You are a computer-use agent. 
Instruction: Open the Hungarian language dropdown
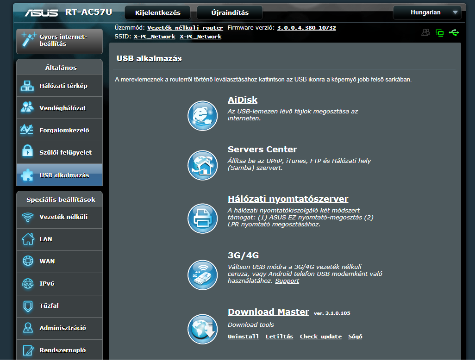tap(427, 12)
